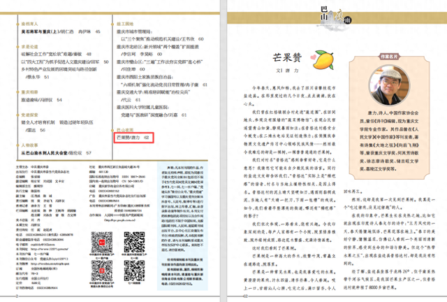Click the 巴山夜雨 section heading in contents

tap(125, 130)
